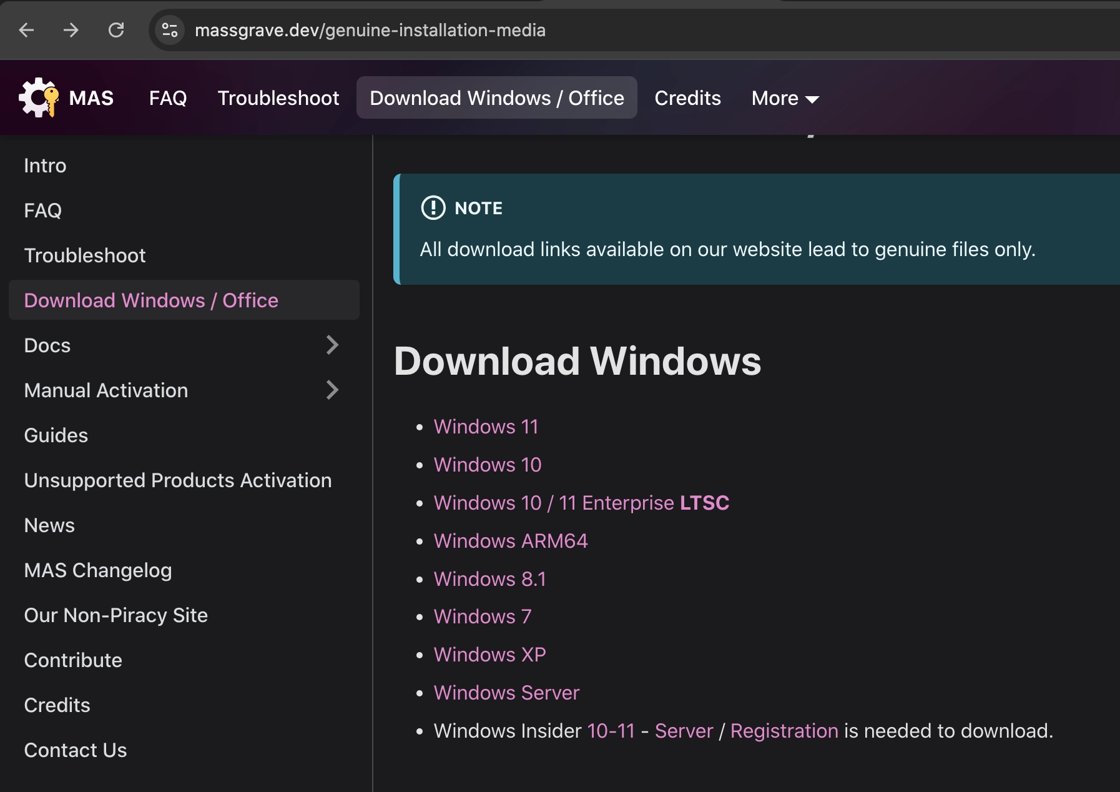This screenshot has height=792, width=1120.
Task: Expand the Docs sidebar section
Action: (x=333, y=345)
